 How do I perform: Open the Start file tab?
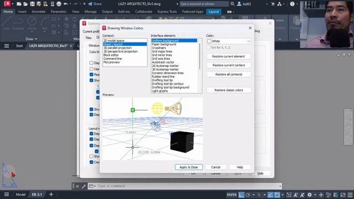[x=19, y=46]
